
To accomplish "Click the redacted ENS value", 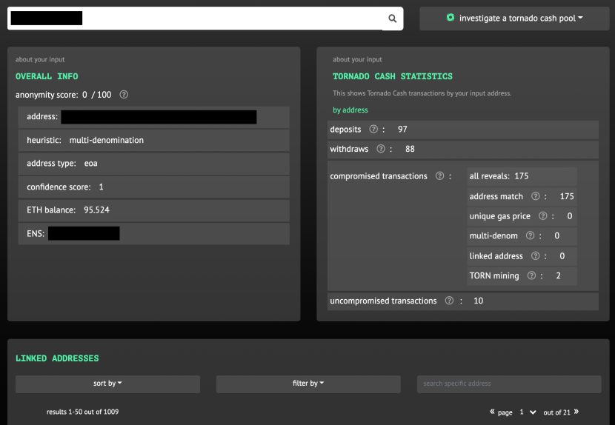I will [x=84, y=233].
